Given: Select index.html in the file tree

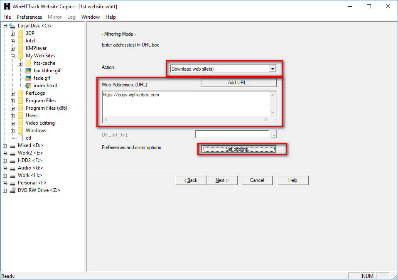Looking at the screenshot, I should [45, 86].
